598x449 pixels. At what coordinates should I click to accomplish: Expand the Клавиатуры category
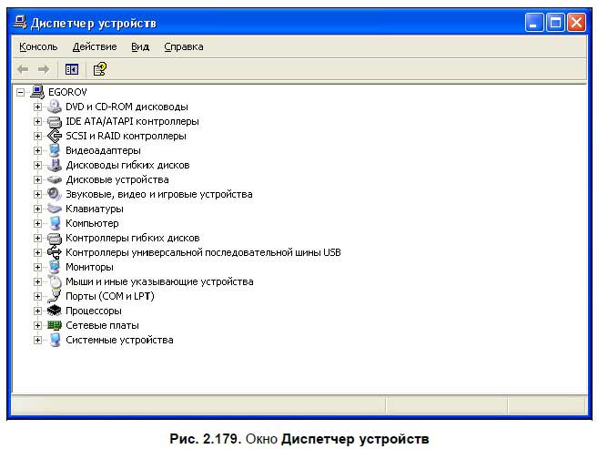(38, 209)
